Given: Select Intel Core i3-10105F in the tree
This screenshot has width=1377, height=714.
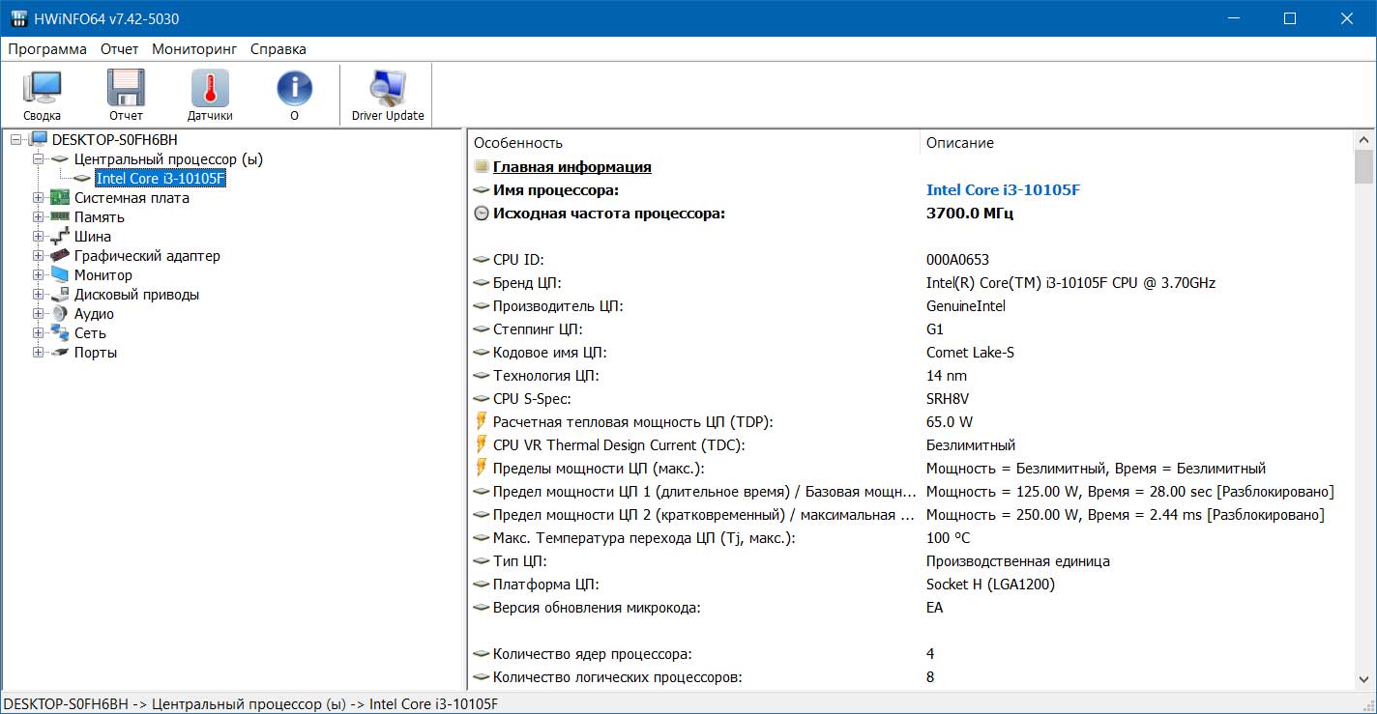Looking at the screenshot, I should coord(161,179).
